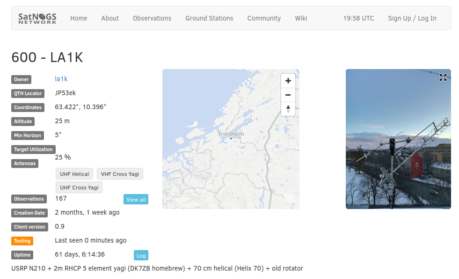Open the uptime Log
Screen dimensions: 459x279
(141, 256)
